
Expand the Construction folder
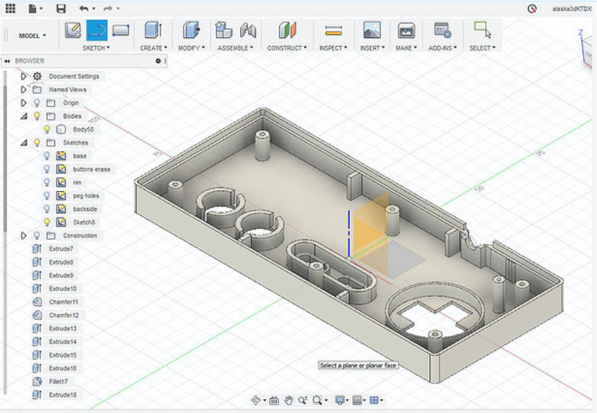[x=24, y=235]
